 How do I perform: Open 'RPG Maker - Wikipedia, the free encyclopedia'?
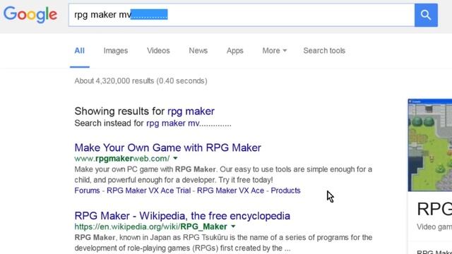[182, 216]
